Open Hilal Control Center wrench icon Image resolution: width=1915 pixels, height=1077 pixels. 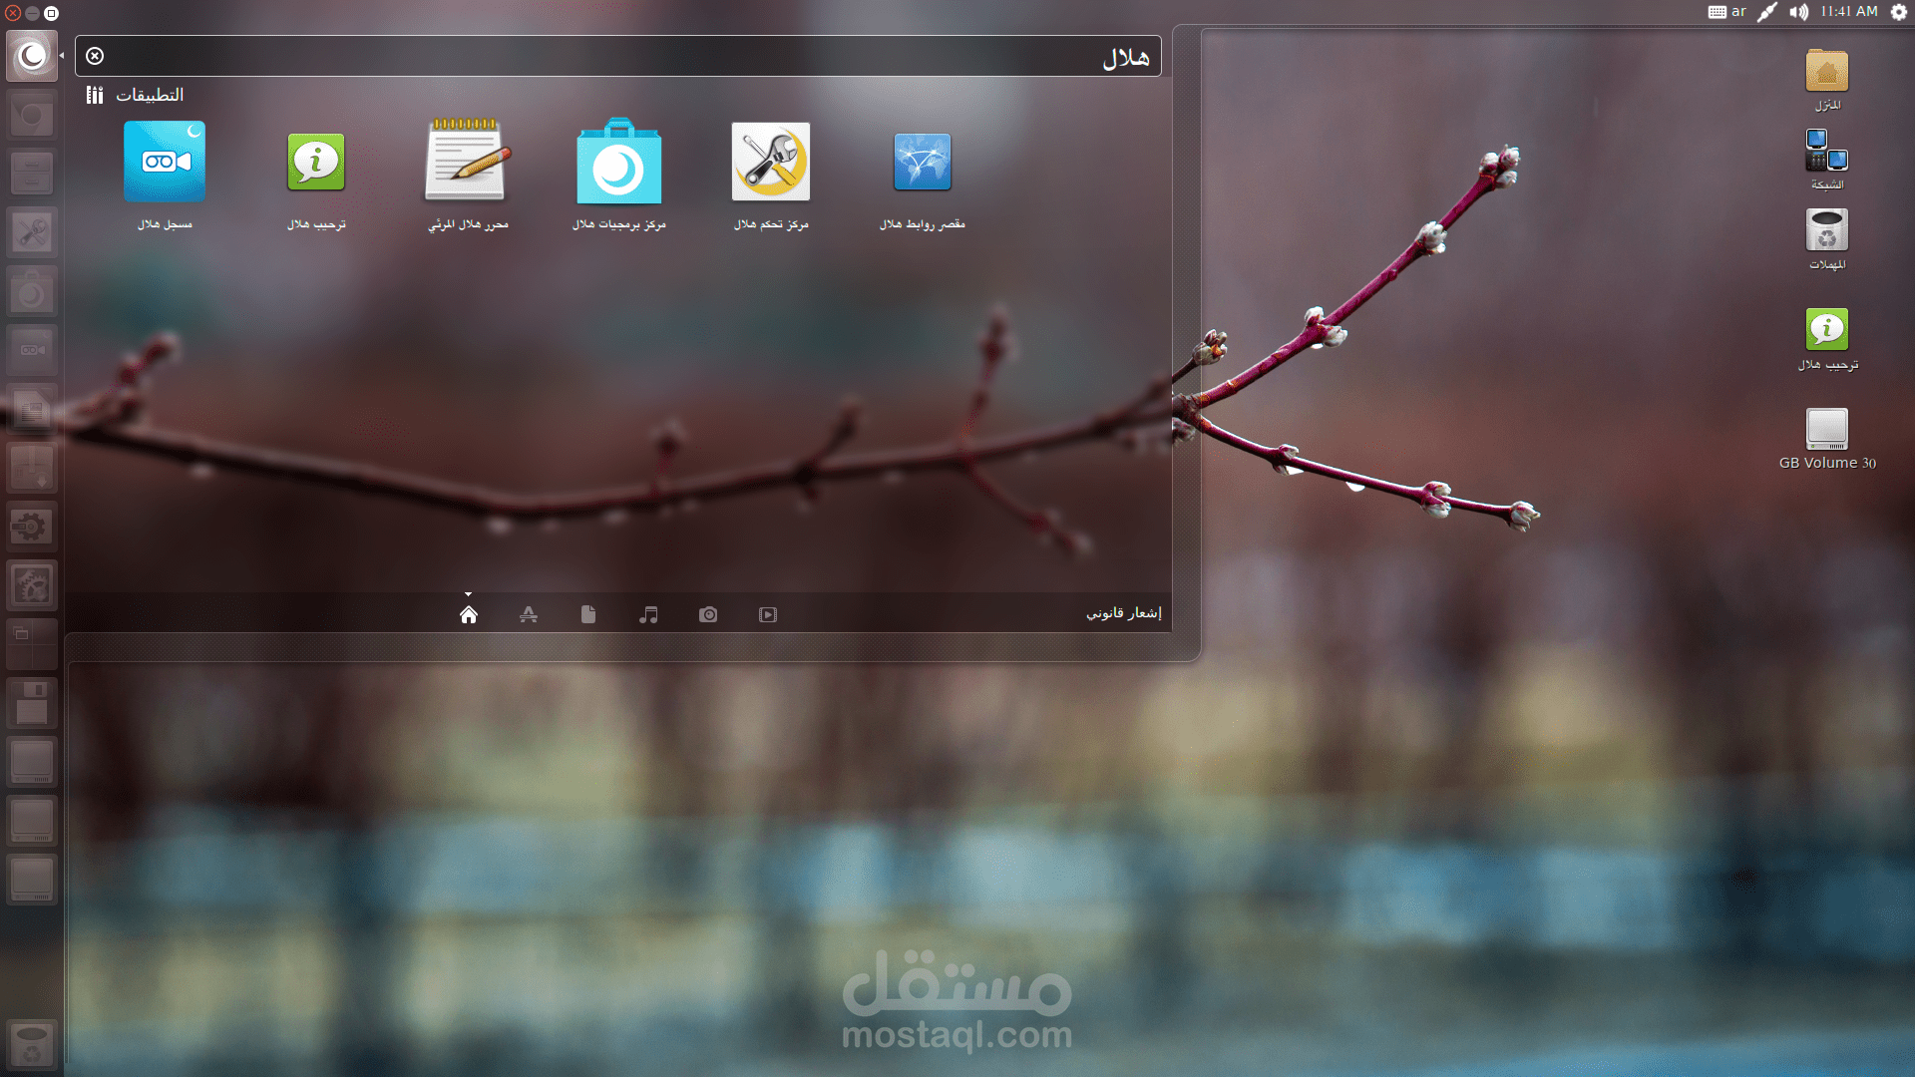coord(770,163)
